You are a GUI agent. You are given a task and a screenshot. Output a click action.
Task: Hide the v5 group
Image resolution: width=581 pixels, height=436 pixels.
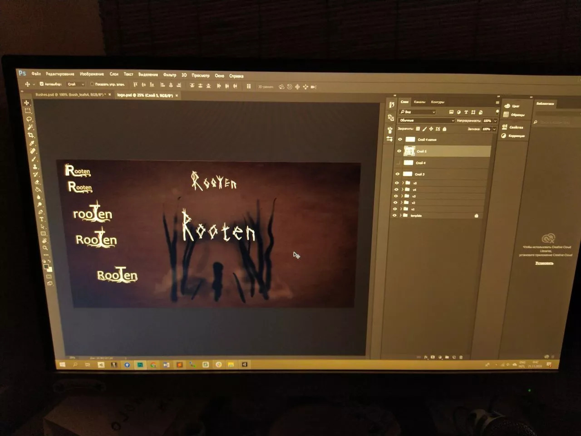(397, 183)
